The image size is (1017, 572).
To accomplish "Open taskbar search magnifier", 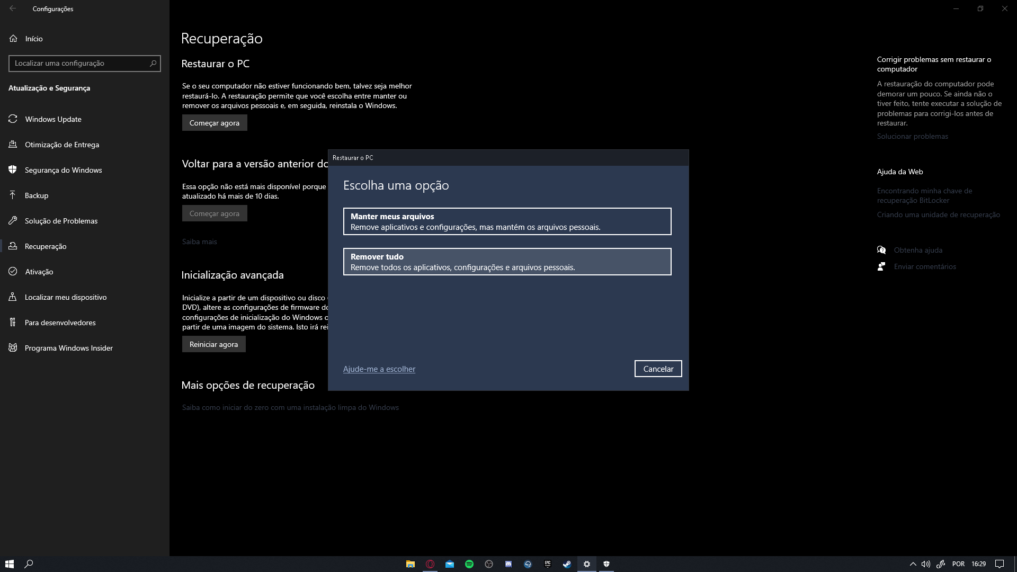I will (x=29, y=564).
